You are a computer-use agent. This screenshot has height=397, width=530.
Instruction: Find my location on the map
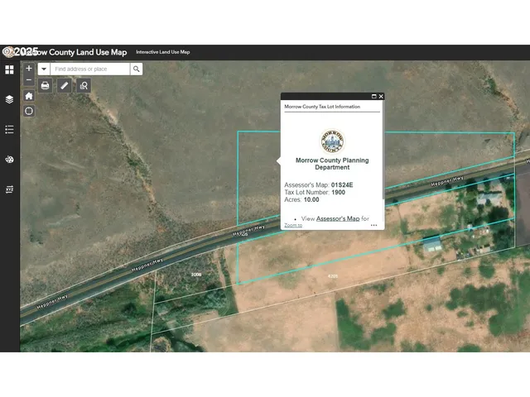[x=29, y=111]
